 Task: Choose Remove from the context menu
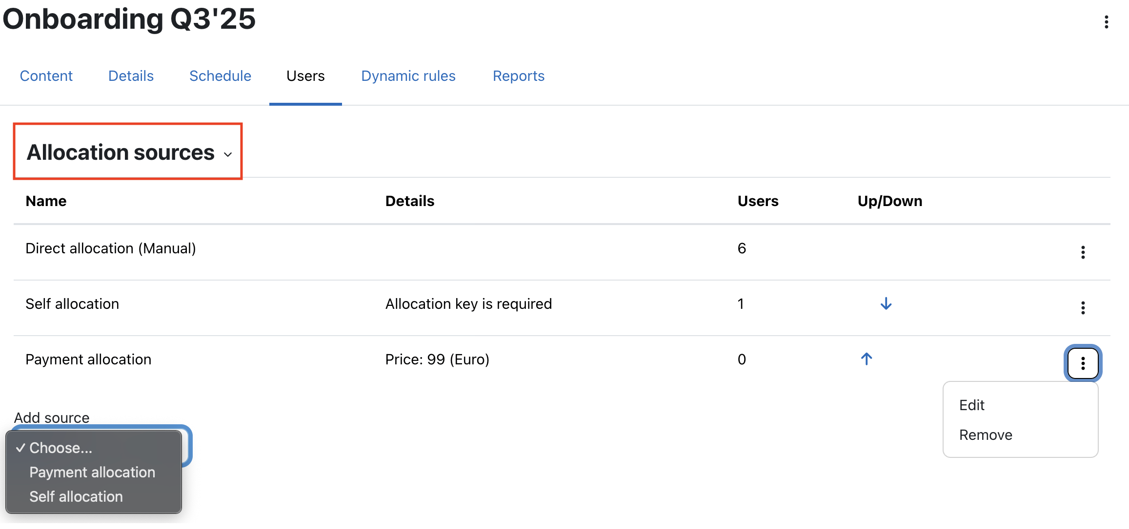click(x=986, y=435)
